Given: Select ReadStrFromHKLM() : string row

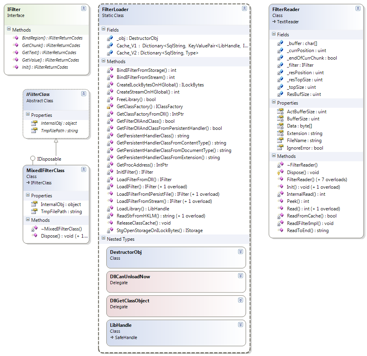Looking at the screenshot, I should pos(161,216).
